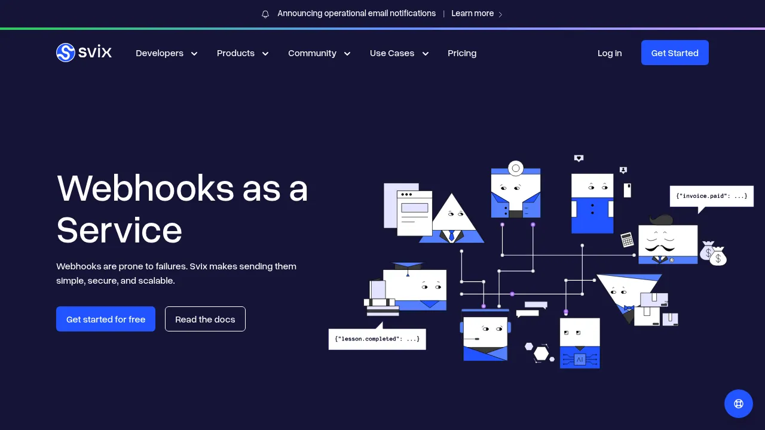Click the Log in link

610,53
